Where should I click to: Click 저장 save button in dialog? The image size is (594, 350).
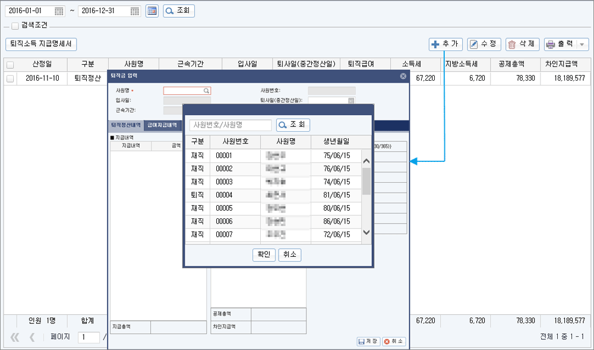[368, 341]
